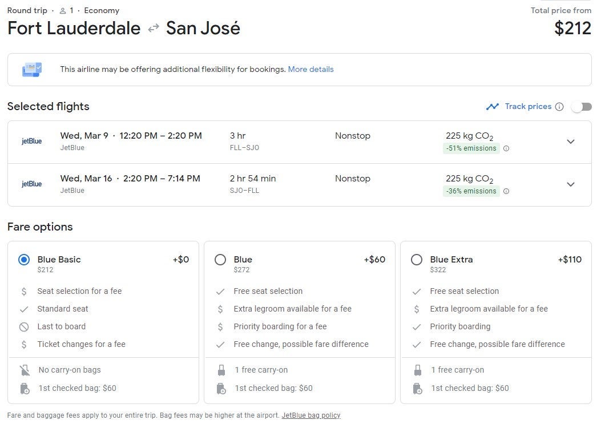
Task: Select the Blue Basic fare radio button
Action: point(24,260)
